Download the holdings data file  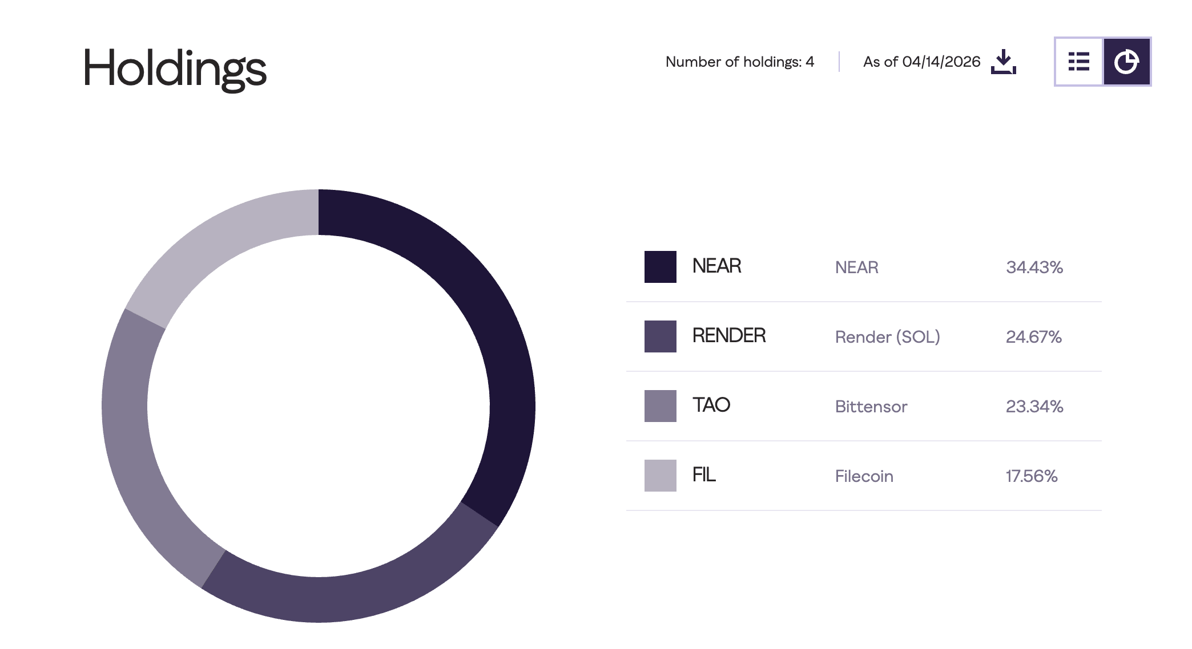tap(1003, 62)
